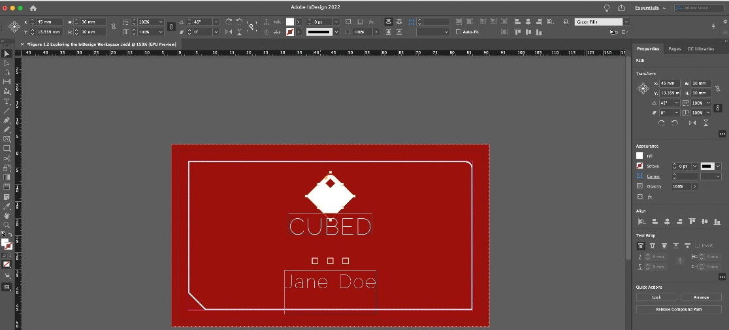729x330 pixels.
Task: Open the object style dropdown arrow
Action: point(626,22)
